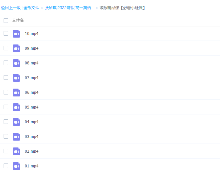The height and width of the screenshot is (171, 220).
Task: Open 全部文件 in the breadcrumb
Action: tap(31, 8)
